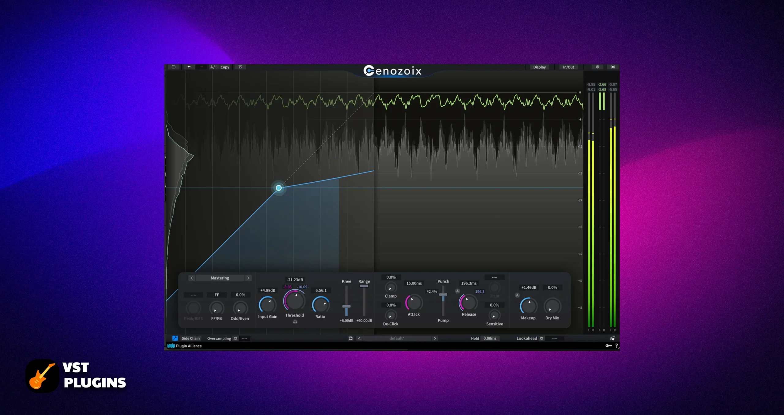784x415 pixels.
Task: Click the bottom-right mode icon beside Lookahead
Action: pos(612,338)
